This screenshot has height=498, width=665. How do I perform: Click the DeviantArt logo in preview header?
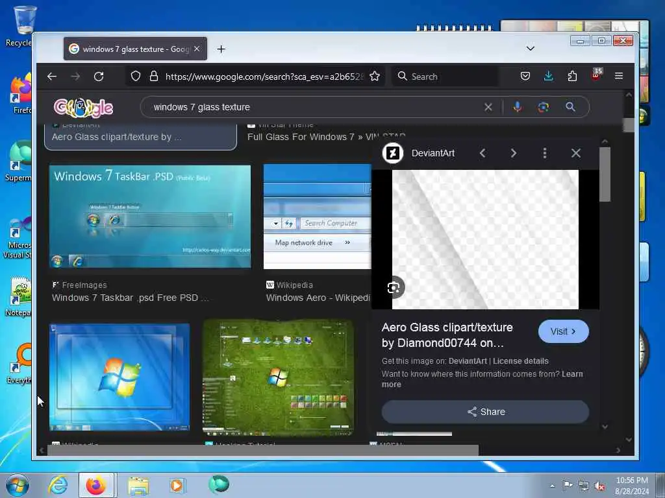pos(393,153)
